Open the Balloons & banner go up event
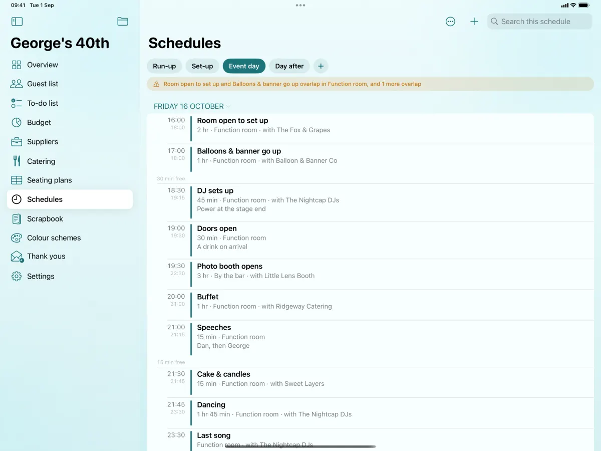The width and height of the screenshot is (601, 451). [x=370, y=159]
